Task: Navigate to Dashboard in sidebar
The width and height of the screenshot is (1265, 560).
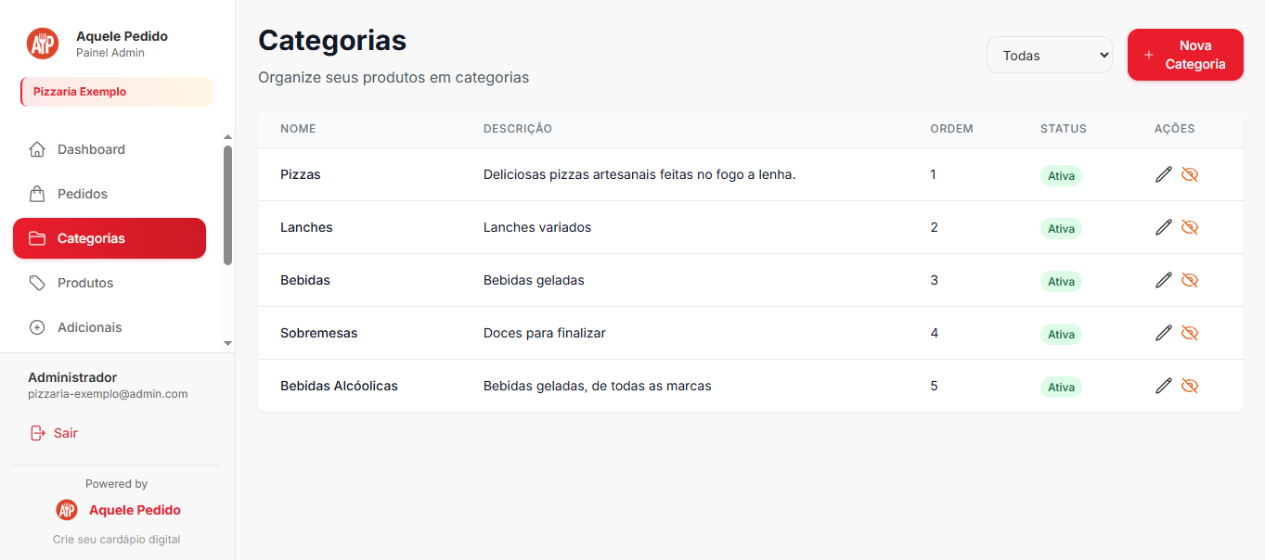Action: point(91,148)
